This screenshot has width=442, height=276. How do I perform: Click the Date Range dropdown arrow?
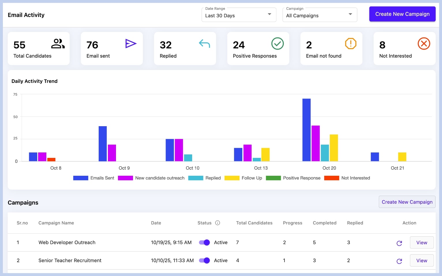[269, 14]
